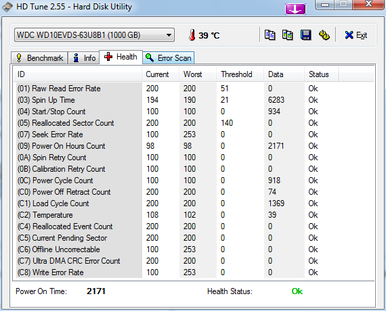The height and width of the screenshot is (311, 386).
Task: Click the purple download arrow icon in title bar
Action: pos(295,9)
